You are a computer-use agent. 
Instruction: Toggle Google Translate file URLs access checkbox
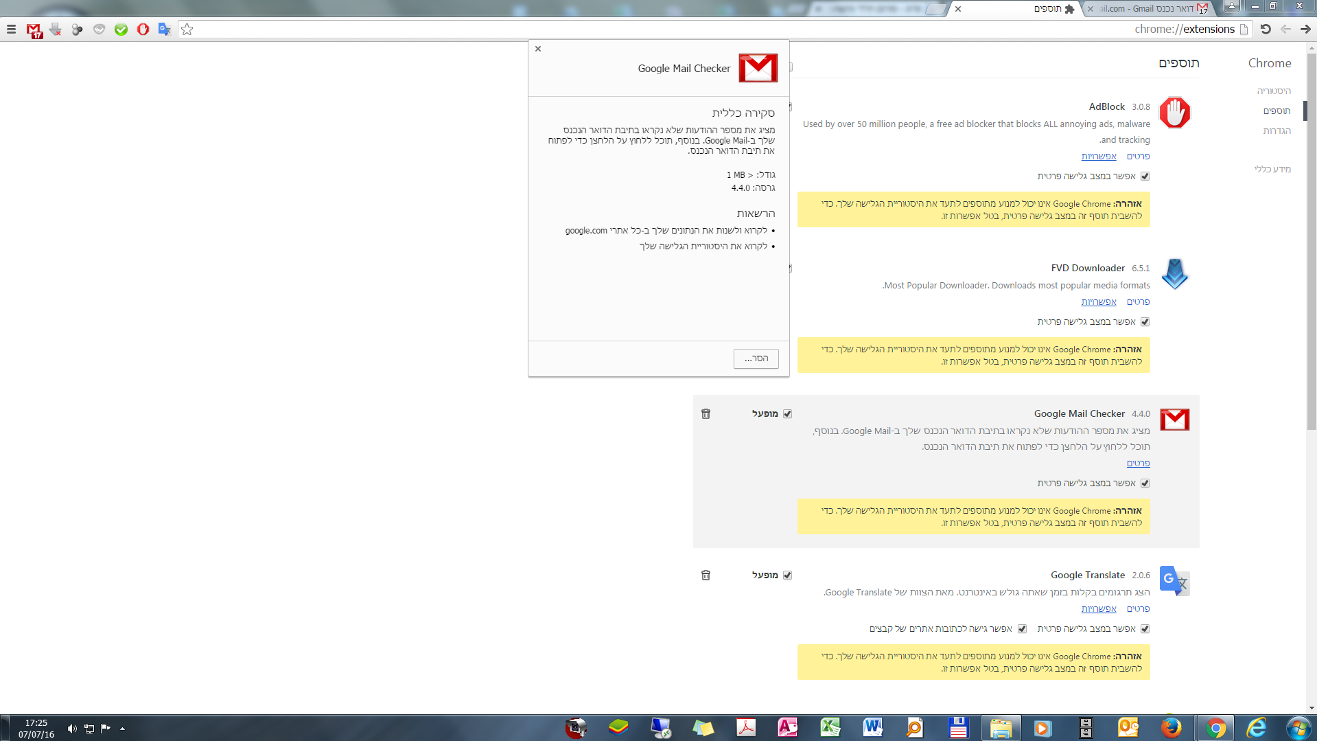click(x=1022, y=629)
